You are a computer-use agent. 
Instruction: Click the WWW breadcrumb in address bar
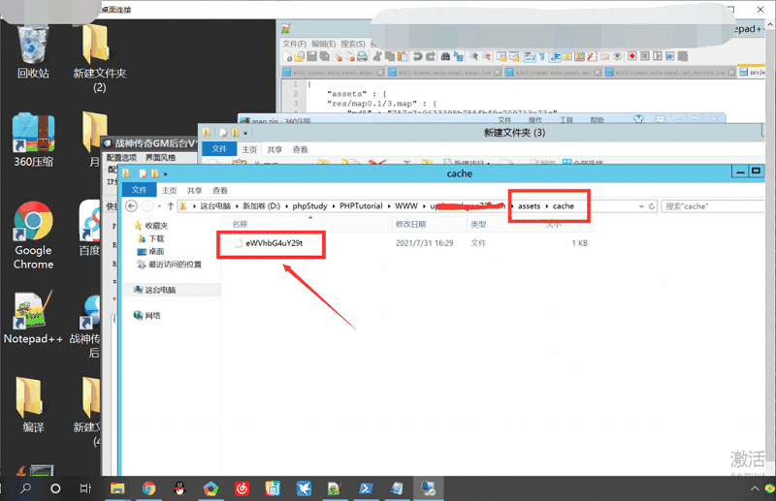406,206
